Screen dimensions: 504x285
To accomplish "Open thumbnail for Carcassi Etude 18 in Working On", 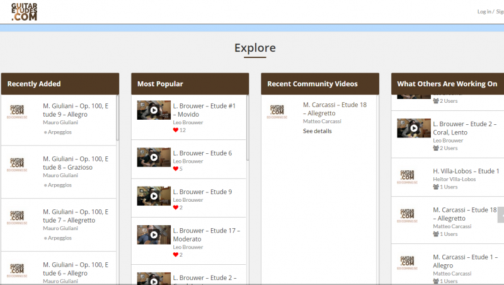I will coord(407,215).
